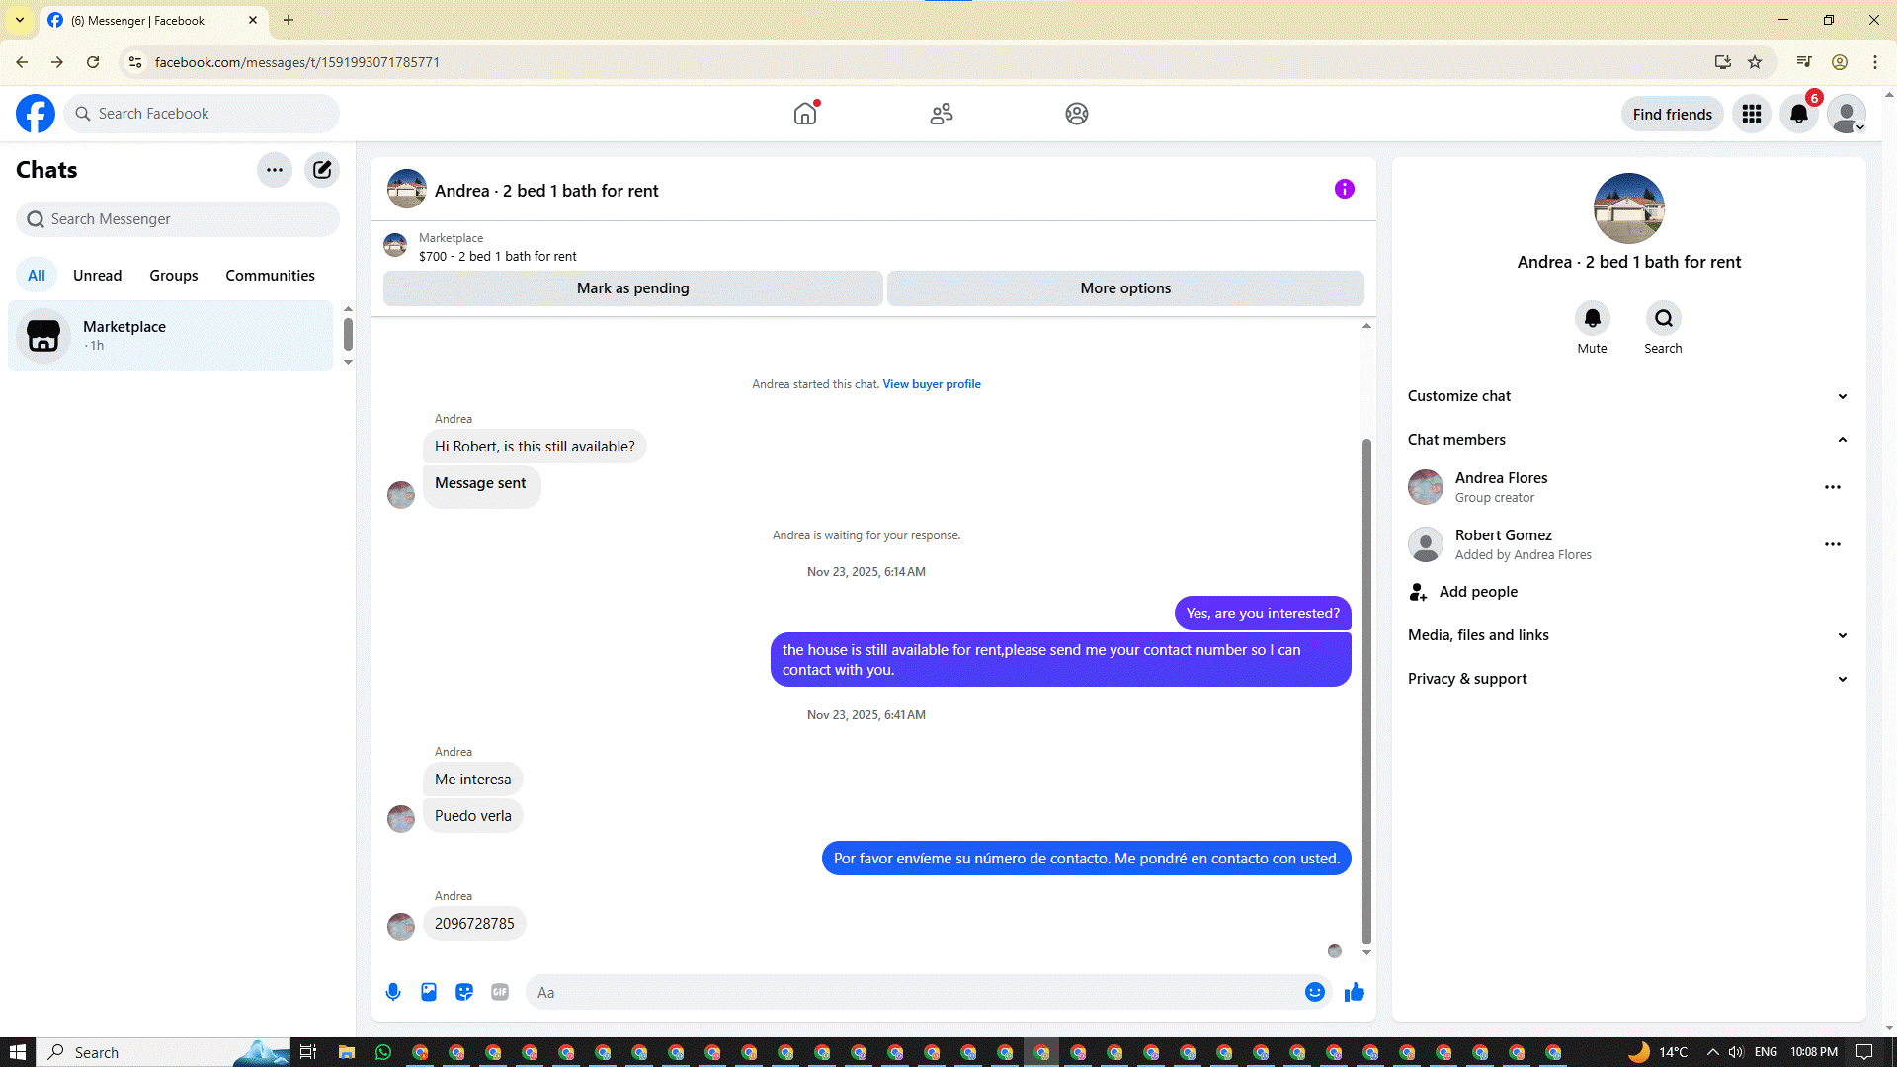Send a voice clip with microphone icon

(x=393, y=992)
